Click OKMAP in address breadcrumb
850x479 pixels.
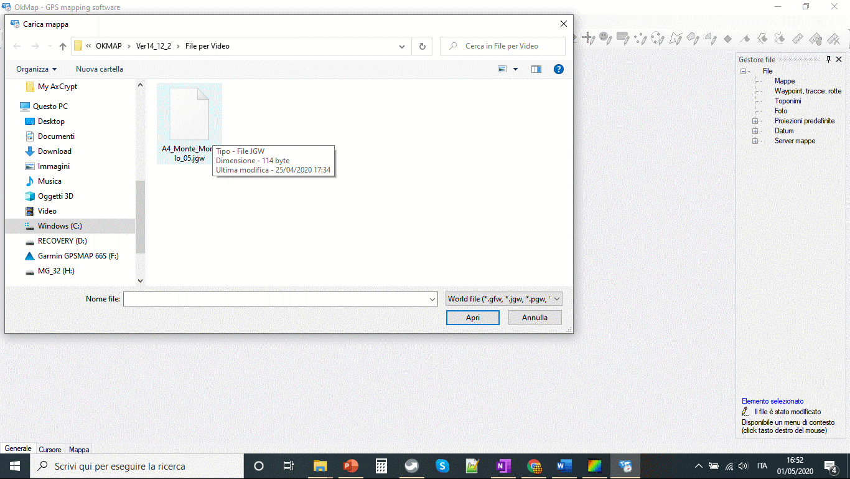pos(109,46)
